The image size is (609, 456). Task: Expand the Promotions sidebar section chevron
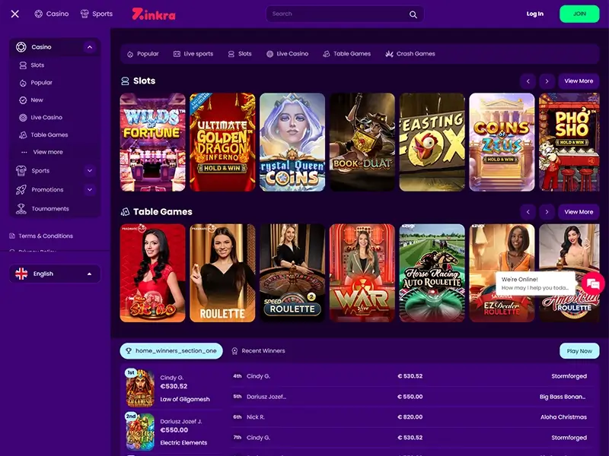click(90, 189)
